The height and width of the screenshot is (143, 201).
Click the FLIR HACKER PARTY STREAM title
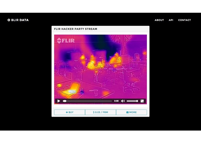(75, 29)
